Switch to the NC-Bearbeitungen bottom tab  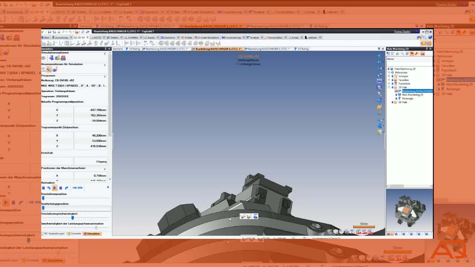[x=54, y=234]
